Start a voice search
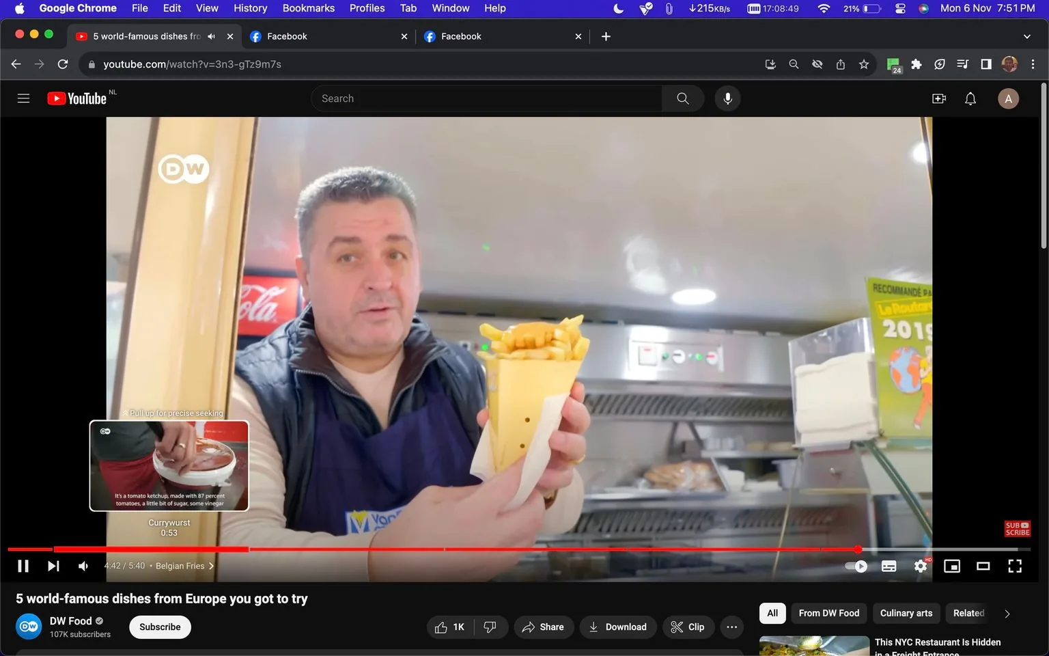The height and width of the screenshot is (656, 1049). (x=727, y=98)
